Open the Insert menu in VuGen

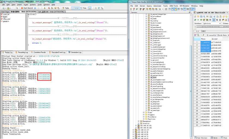click(19, 5)
